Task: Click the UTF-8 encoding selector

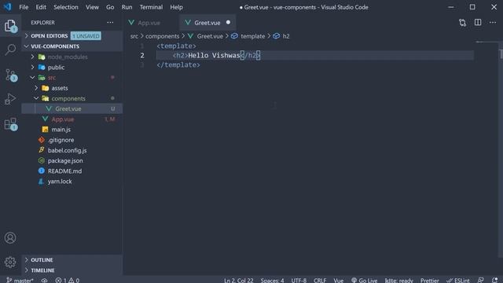Action: tap(299, 280)
